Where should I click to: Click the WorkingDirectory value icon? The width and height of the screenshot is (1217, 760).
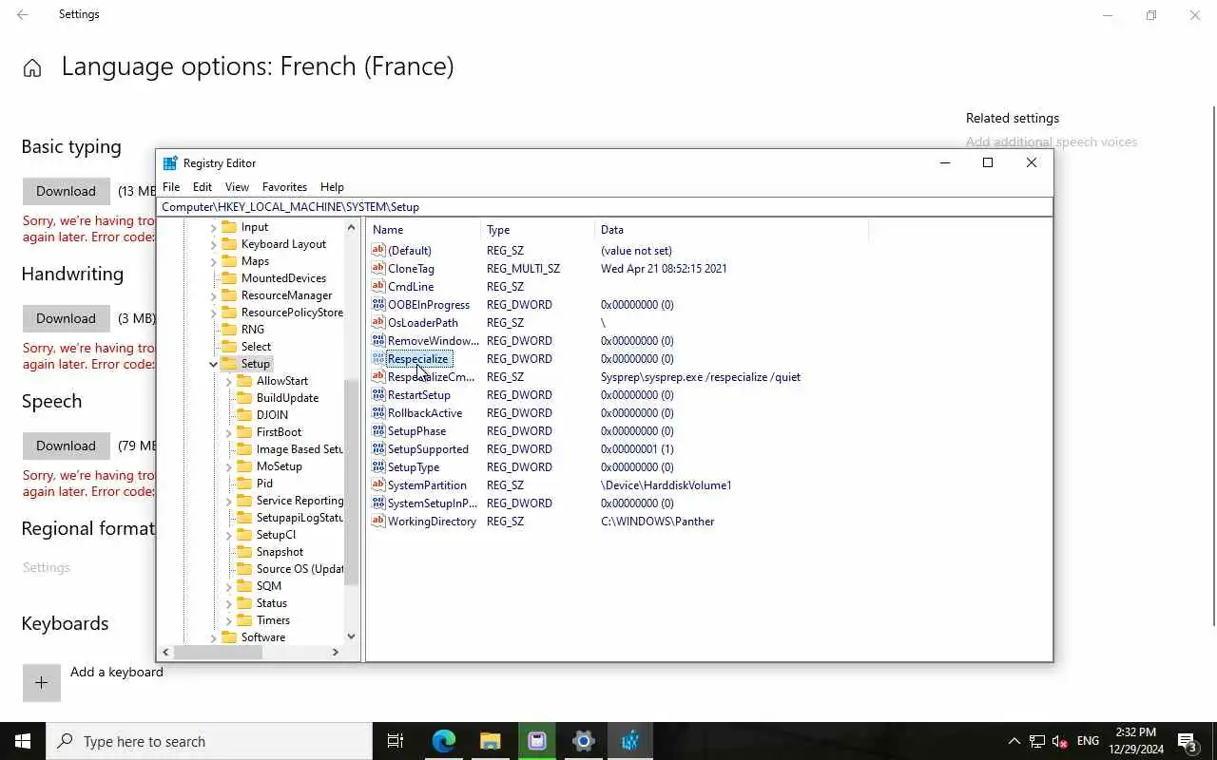[378, 522]
